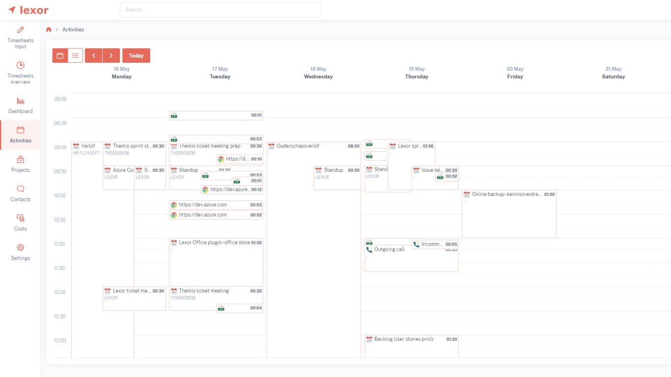Image resolution: width=671 pixels, height=377 pixels.
Task: Open Settings in sidebar
Action: pos(20,253)
